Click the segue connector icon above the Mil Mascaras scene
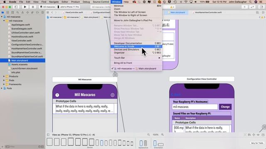This screenshot has width=266, height=149. tap(116, 74)
